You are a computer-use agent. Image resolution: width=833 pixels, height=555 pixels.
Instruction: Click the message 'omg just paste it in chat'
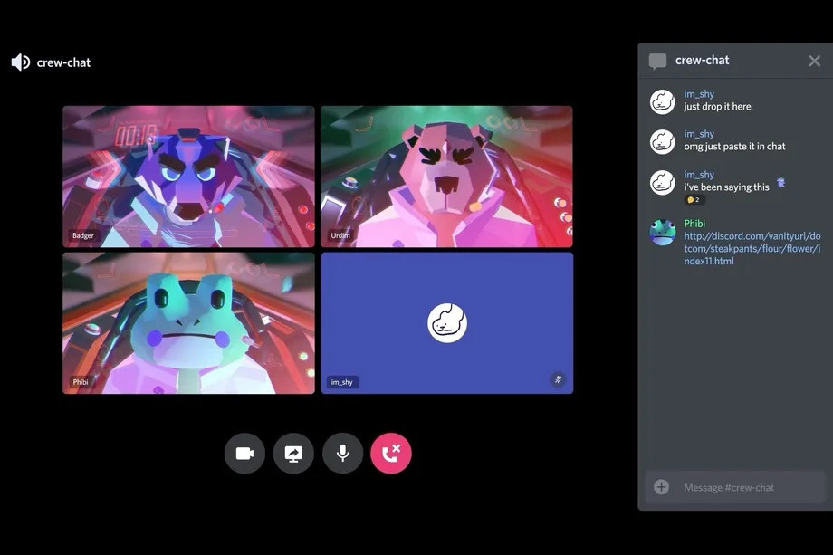coord(734,147)
